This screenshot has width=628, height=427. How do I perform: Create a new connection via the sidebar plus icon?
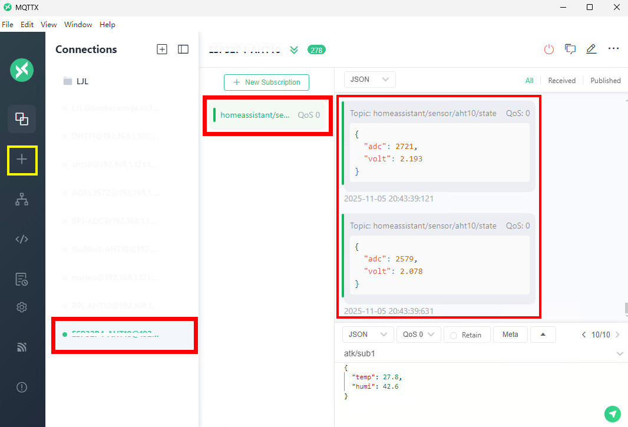click(x=22, y=160)
